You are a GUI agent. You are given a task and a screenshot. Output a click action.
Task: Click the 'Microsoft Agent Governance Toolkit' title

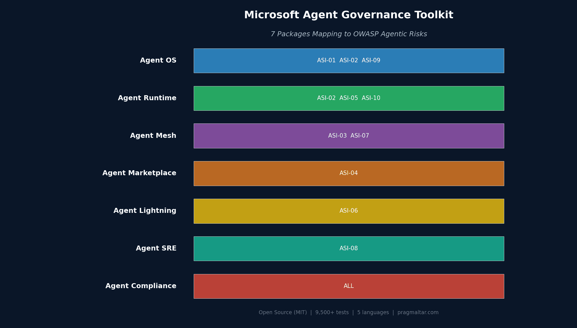[349, 15]
